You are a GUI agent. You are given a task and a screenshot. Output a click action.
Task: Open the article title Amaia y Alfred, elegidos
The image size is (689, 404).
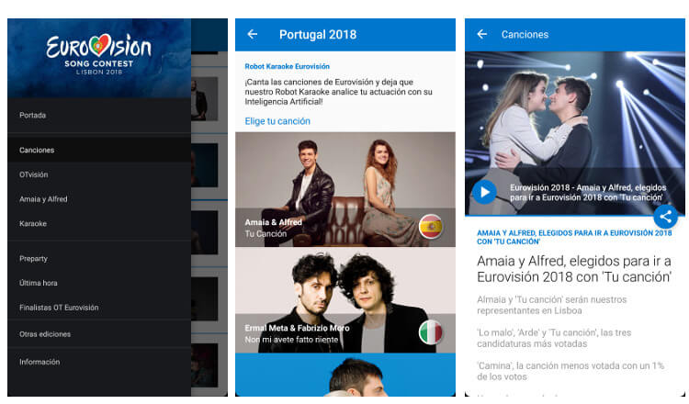pos(574,269)
